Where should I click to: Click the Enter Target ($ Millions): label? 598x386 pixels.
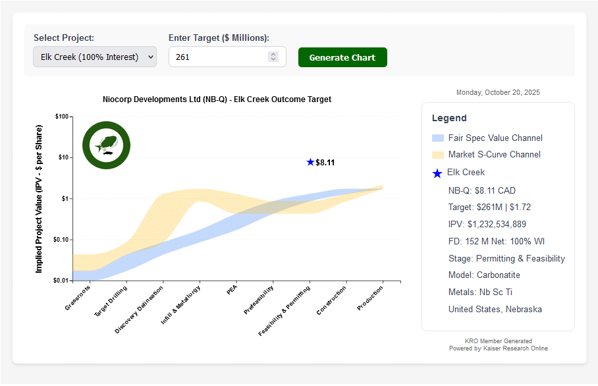point(219,38)
